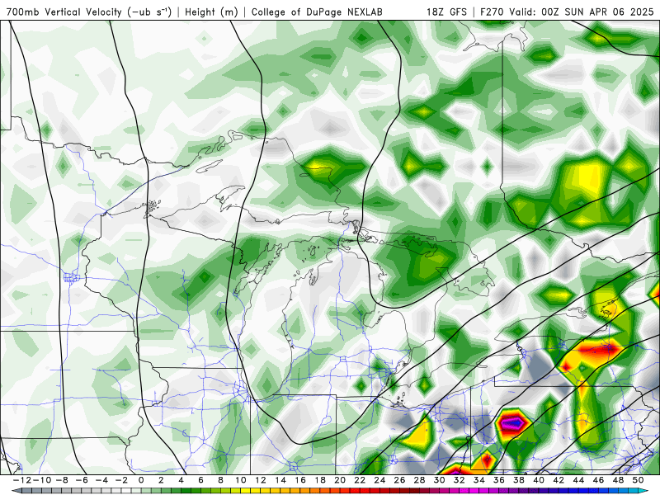The image size is (660, 495).
Task: Select the "18" color scale label
Action: [320, 480]
